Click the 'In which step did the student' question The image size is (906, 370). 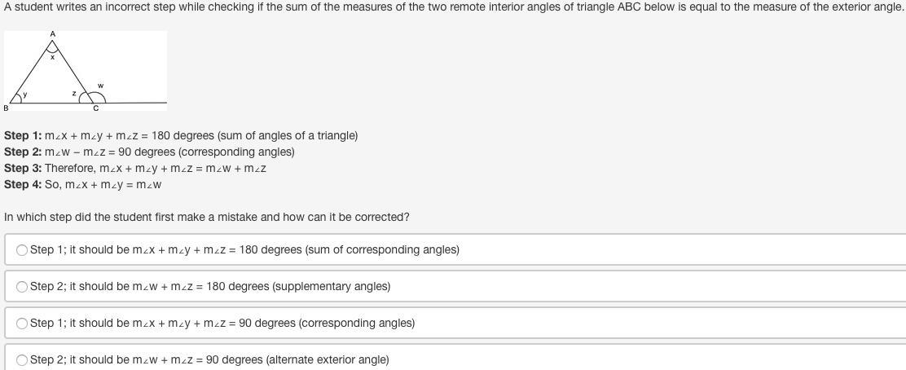207,217
